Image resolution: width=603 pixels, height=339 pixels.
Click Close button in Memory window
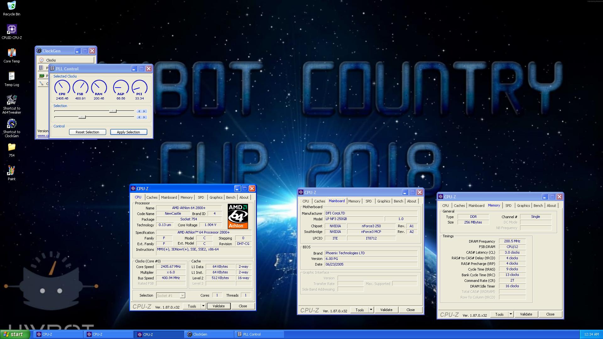[x=550, y=314]
